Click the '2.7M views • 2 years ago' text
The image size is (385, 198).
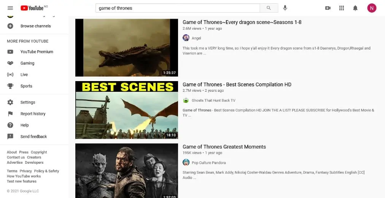pyautogui.click(x=203, y=90)
